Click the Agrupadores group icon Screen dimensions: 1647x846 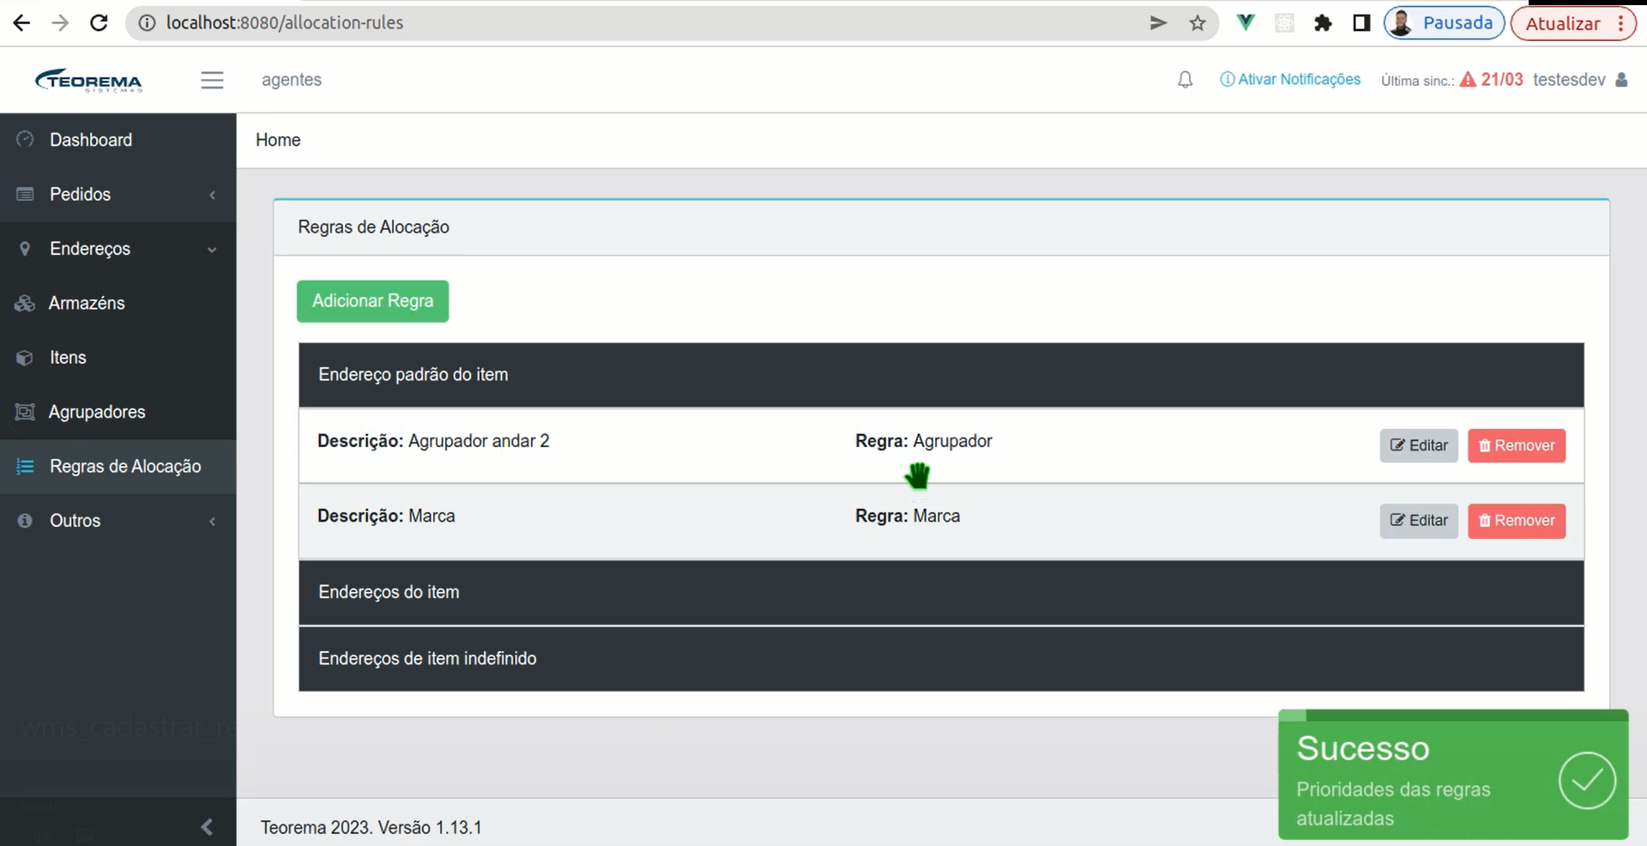[x=25, y=412]
